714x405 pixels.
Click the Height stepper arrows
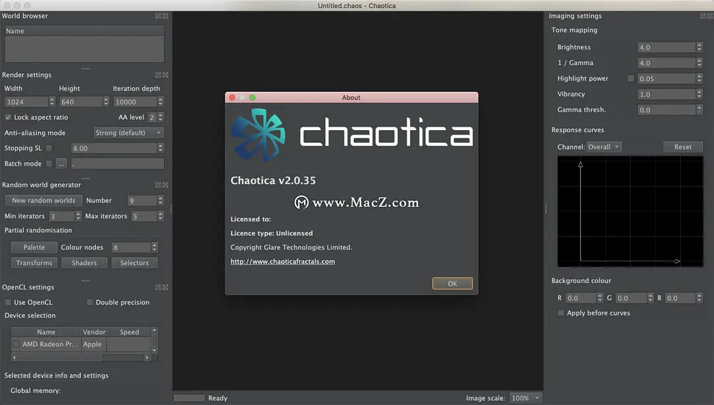pyautogui.click(x=106, y=102)
